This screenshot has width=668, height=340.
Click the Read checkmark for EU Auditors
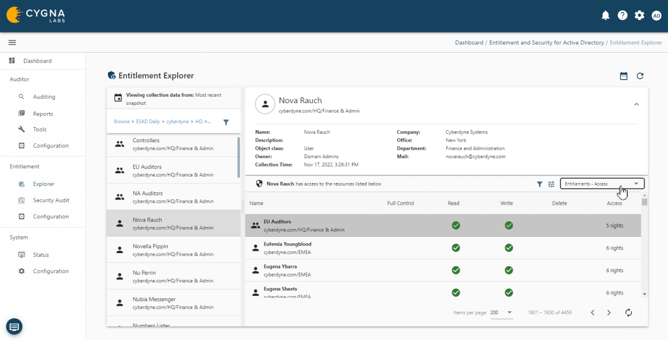[456, 225]
